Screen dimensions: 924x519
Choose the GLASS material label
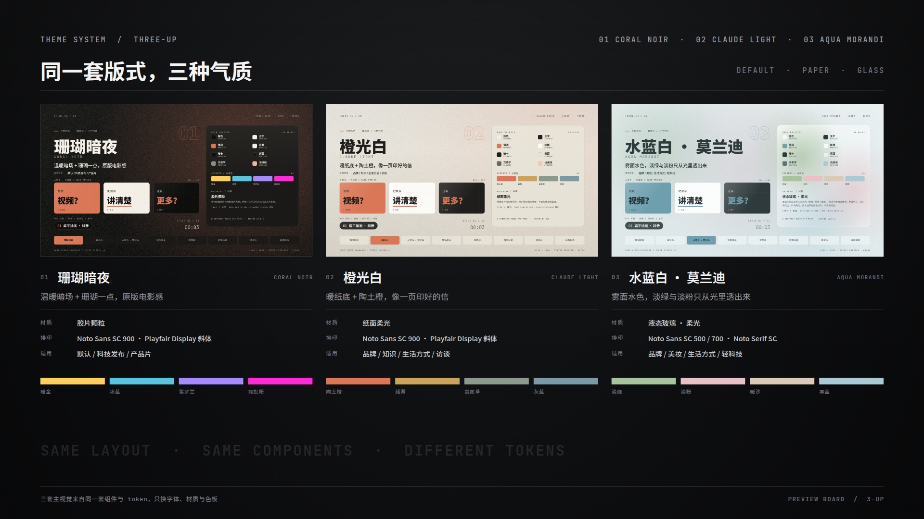pyautogui.click(x=871, y=70)
